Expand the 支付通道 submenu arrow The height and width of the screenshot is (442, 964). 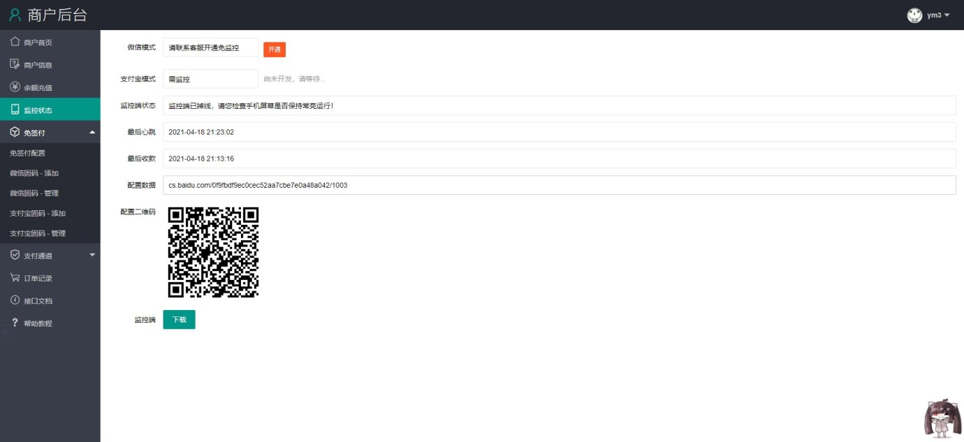pos(92,256)
